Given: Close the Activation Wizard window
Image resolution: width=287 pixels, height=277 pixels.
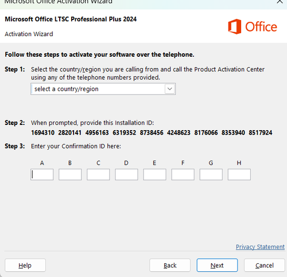Looking at the screenshot, I should point(280,2).
